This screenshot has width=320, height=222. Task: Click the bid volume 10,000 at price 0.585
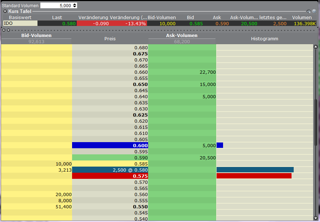(63, 164)
